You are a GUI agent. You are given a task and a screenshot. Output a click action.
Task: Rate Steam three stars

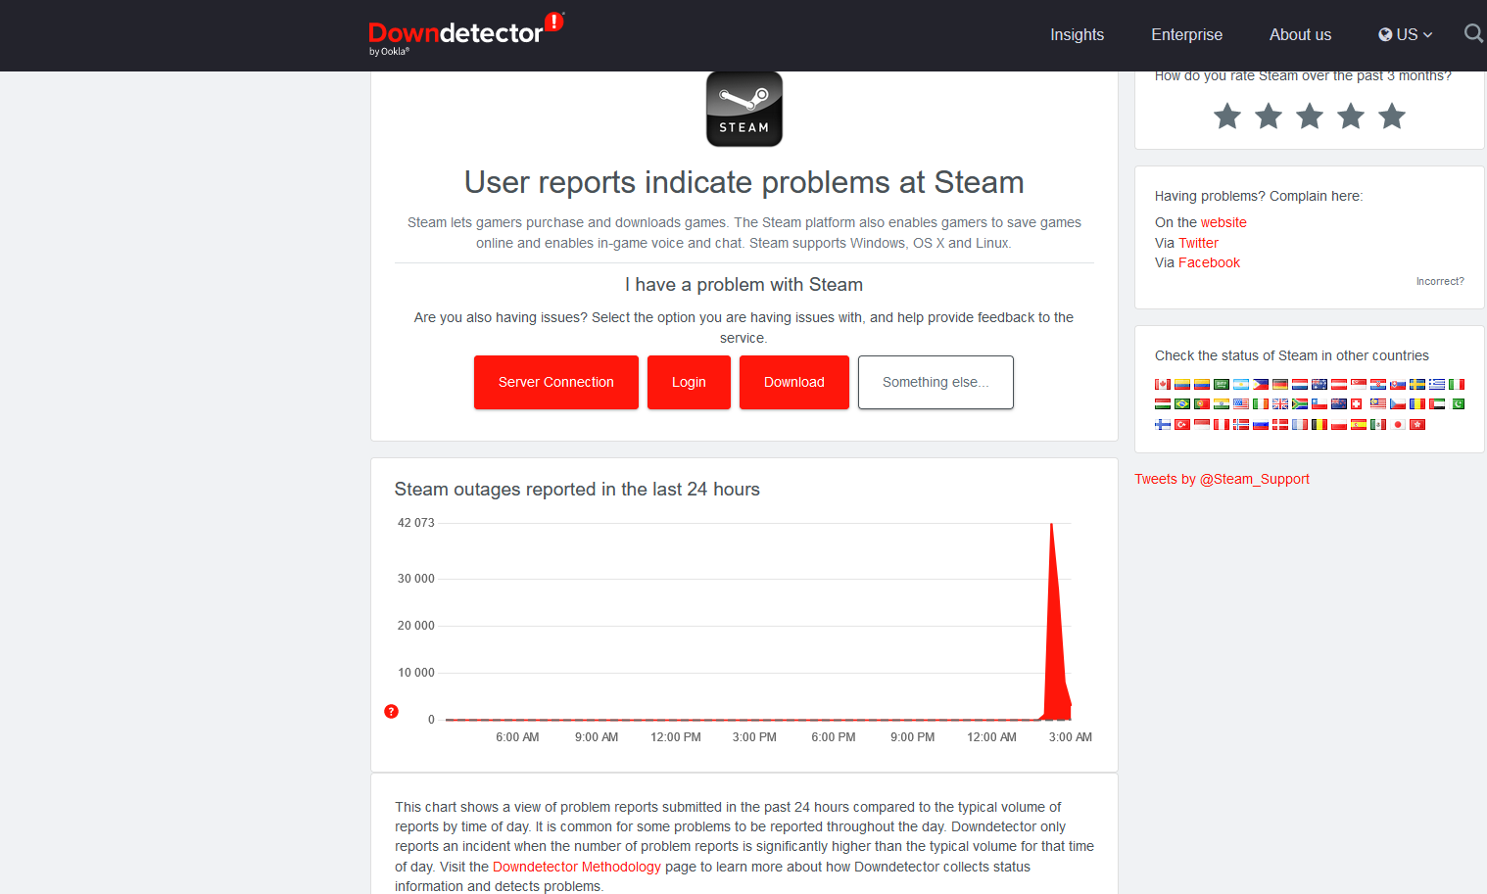coord(1310,117)
